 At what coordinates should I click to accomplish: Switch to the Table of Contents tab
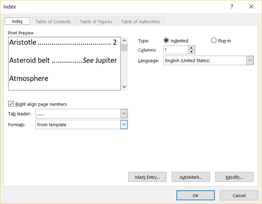pos(53,22)
